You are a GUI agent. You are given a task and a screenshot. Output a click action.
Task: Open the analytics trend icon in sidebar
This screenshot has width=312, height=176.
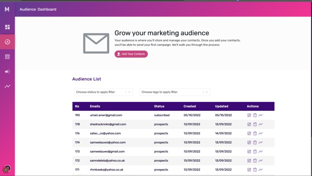coord(7,86)
